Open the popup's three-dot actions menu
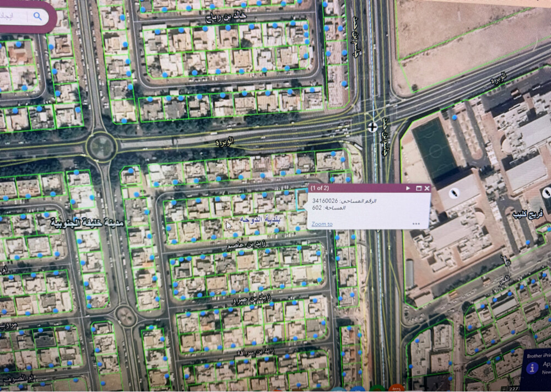551x392 pixels. tap(416, 224)
